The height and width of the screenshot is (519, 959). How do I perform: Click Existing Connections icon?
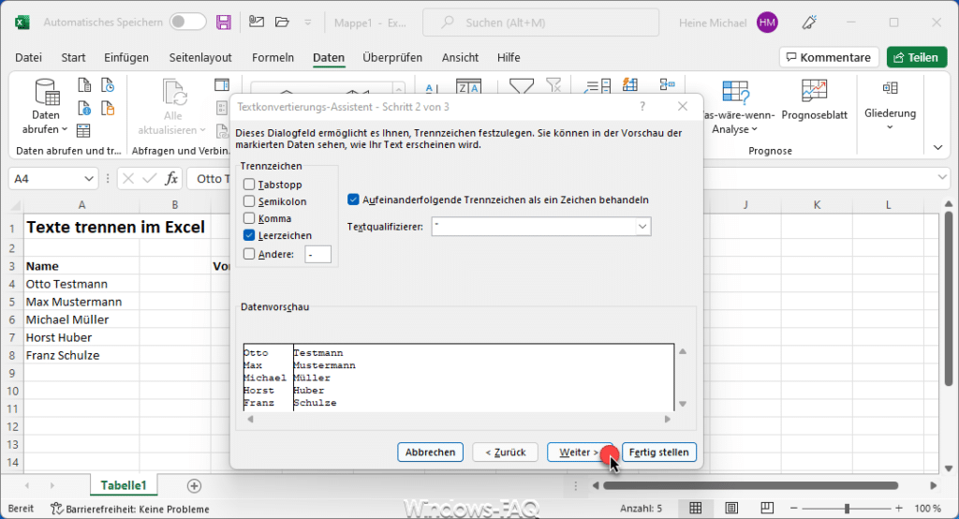tap(108, 109)
